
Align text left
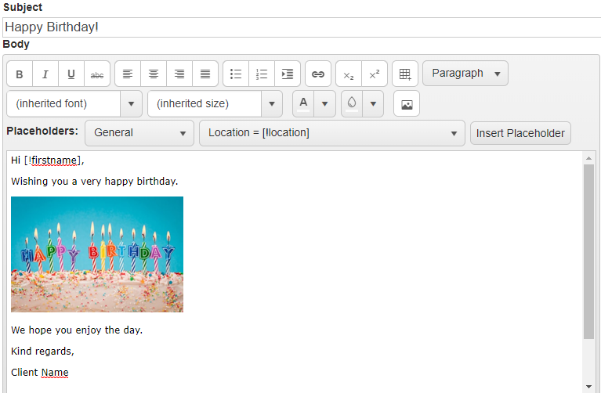pyautogui.click(x=128, y=74)
